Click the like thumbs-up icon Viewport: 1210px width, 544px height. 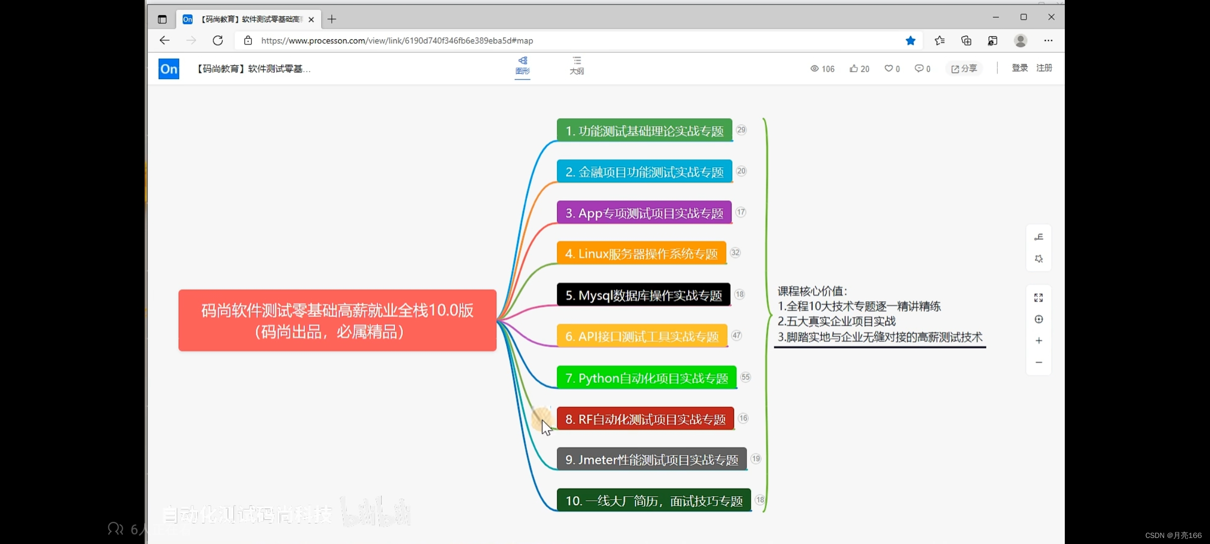(854, 69)
